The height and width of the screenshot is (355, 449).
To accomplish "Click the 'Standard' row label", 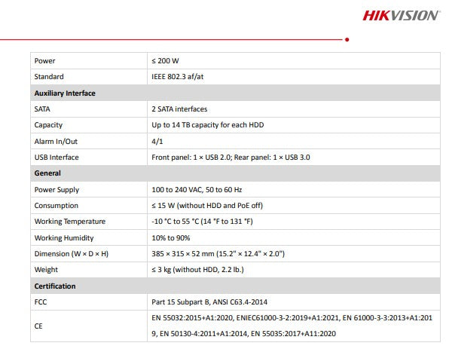I will click(49, 77).
